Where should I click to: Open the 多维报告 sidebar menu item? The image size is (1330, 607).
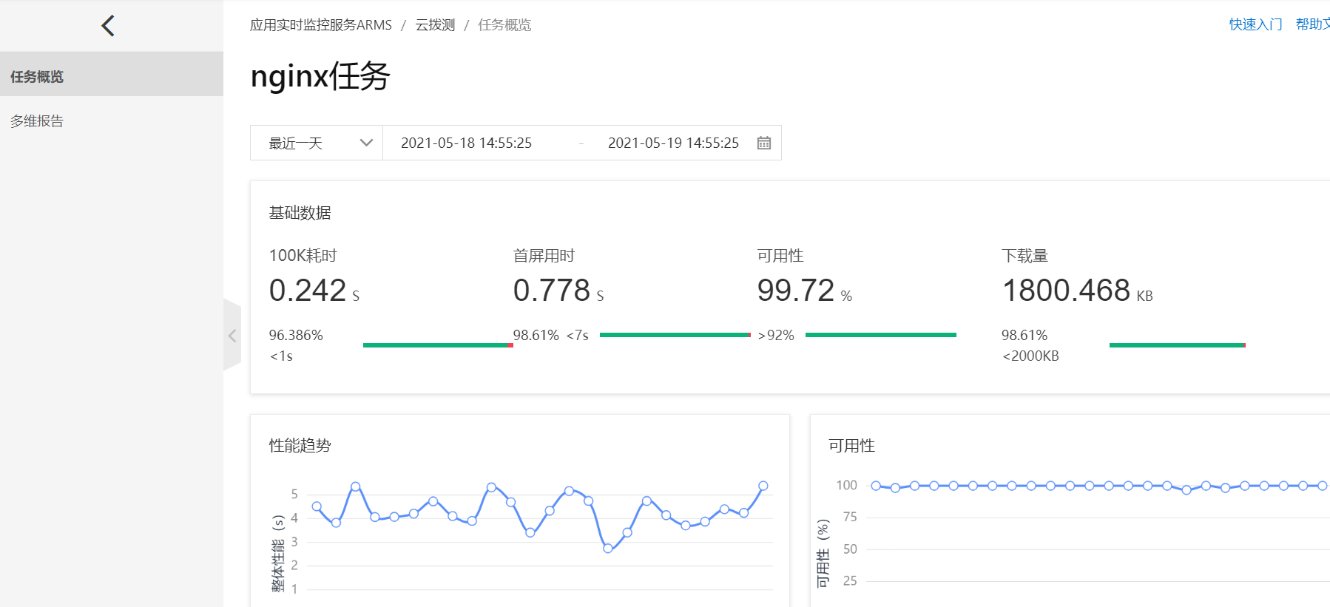pos(112,121)
